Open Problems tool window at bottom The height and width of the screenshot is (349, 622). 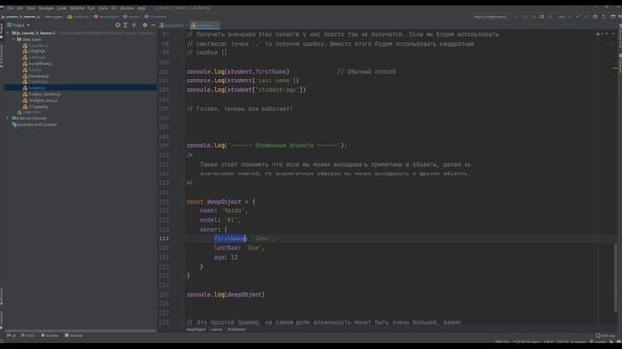pos(50,336)
